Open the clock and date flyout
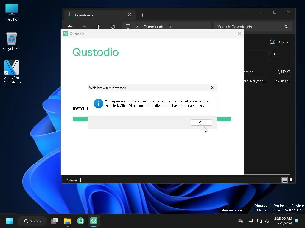Viewport: 305px width, 228px height. (x=283, y=221)
